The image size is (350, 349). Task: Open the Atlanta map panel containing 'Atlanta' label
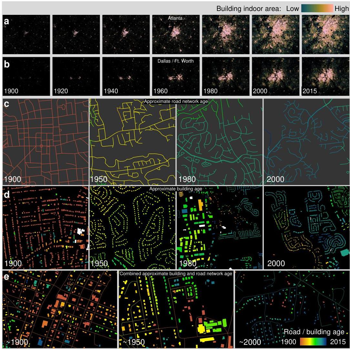click(176, 35)
